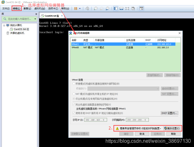This screenshot has width=194, height=147.
Task: Click the 主机连接 column header
Action: click(134, 40)
